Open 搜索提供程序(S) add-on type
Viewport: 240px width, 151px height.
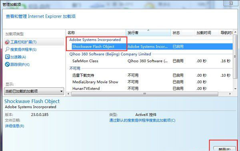click(x=23, y=50)
